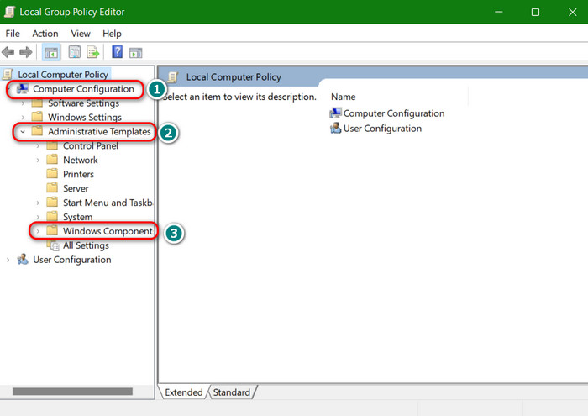
Task: Click the Control Panel folder icon
Action: coord(52,145)
